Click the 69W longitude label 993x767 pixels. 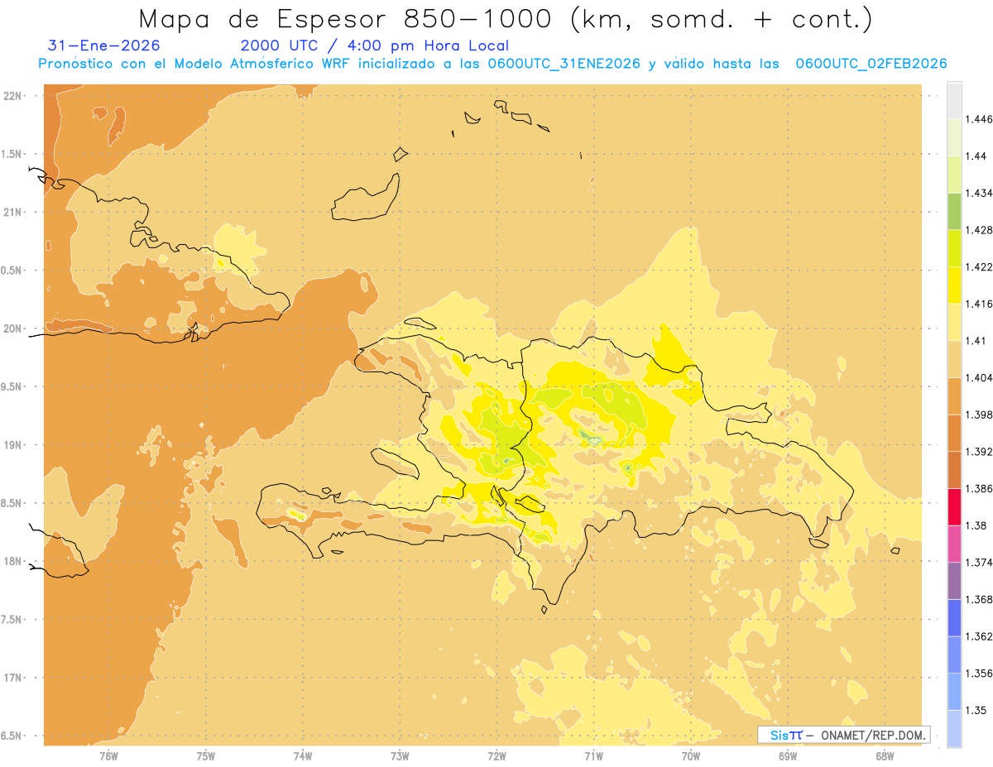788,756
